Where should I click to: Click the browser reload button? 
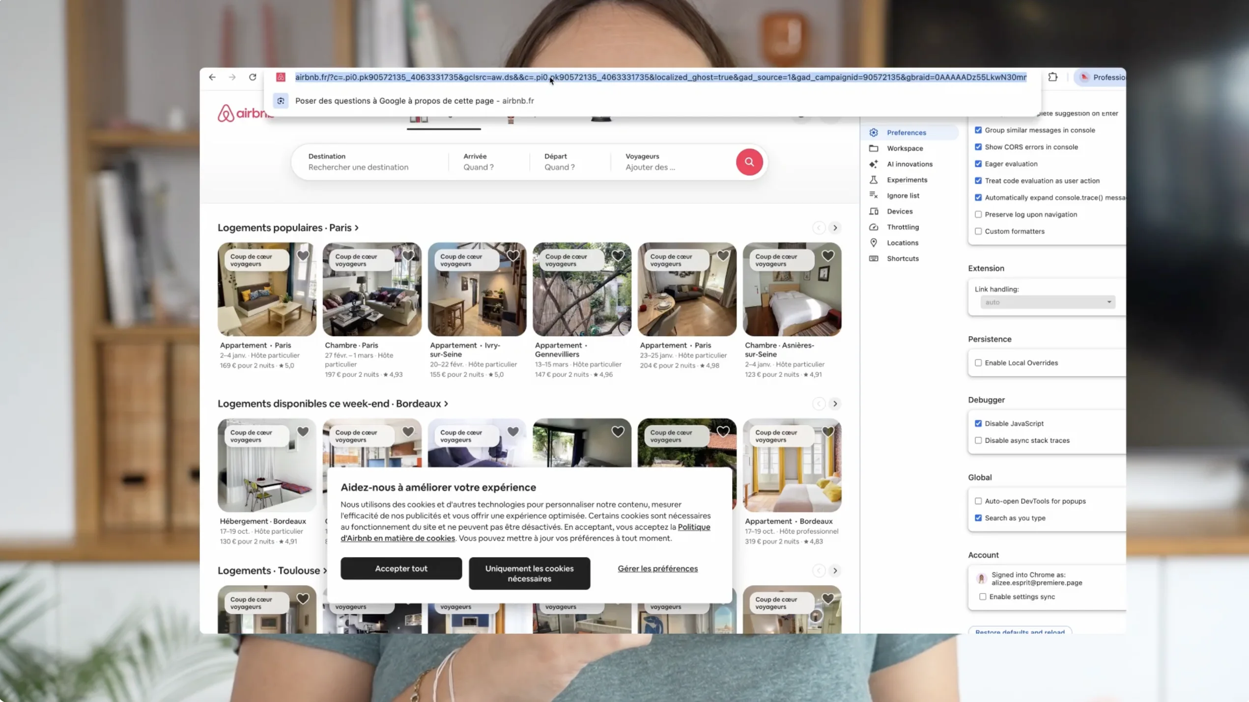pos(253,77)
